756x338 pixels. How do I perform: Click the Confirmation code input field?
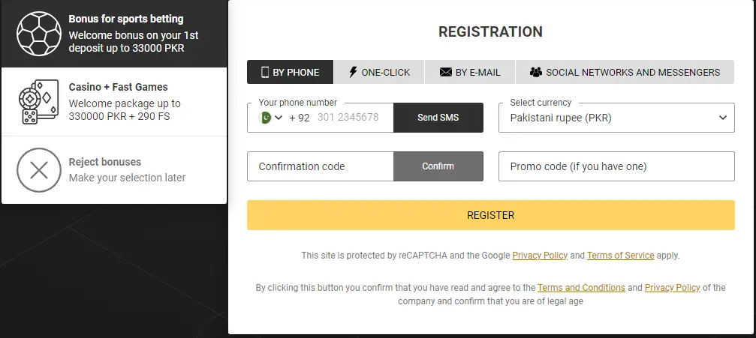coord(320,166)
